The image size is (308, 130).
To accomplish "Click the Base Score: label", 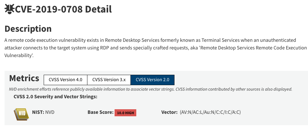I will 100,112.
